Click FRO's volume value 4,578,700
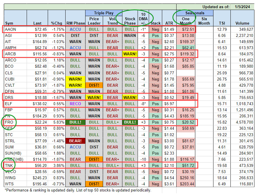 pyautogui.click(x=242, y=122)
